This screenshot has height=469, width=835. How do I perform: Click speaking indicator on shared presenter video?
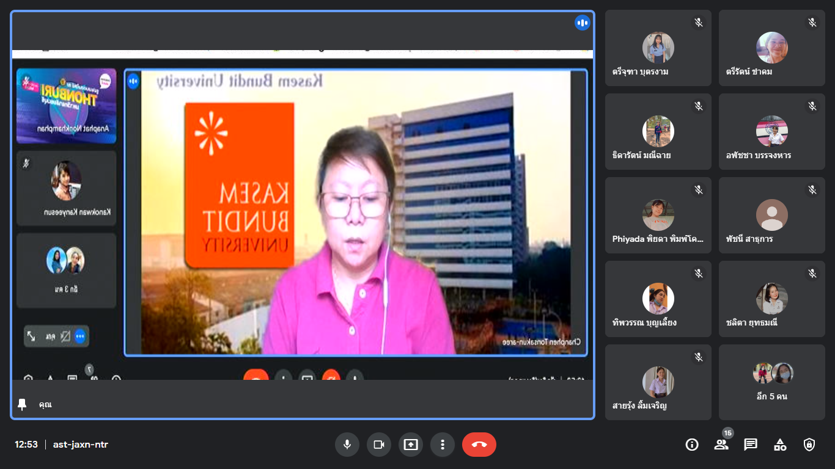tap(133, 81)
